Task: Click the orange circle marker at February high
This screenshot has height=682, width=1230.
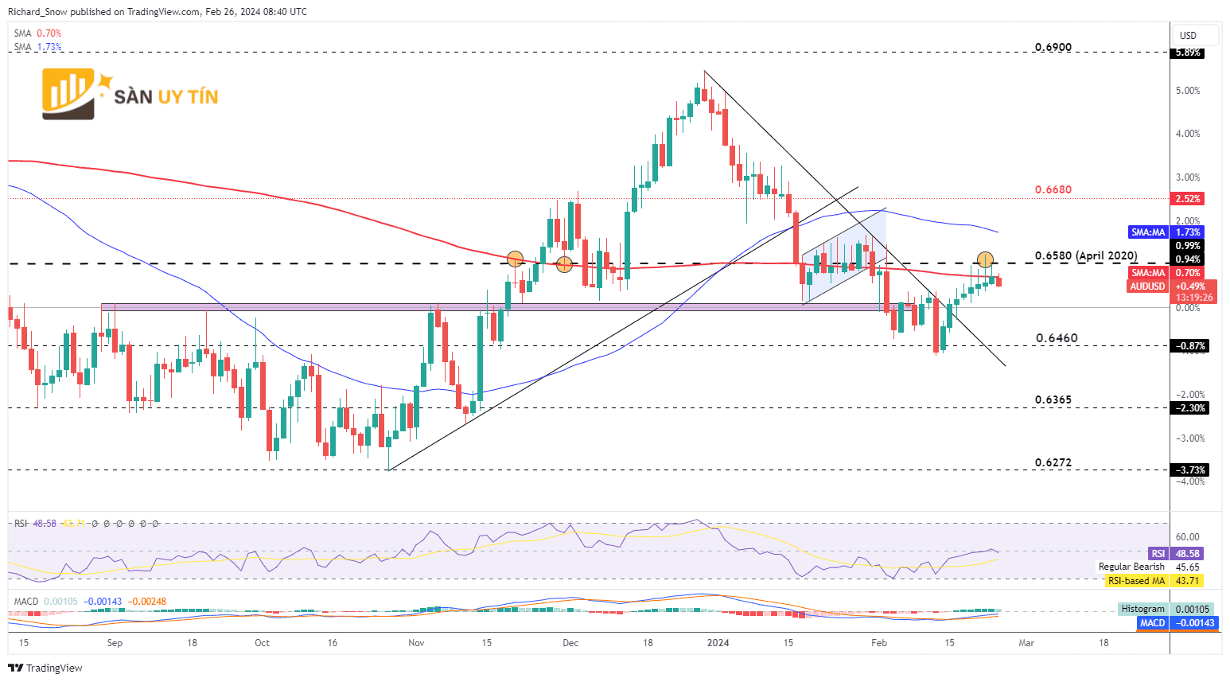Action: pos(985,259)
